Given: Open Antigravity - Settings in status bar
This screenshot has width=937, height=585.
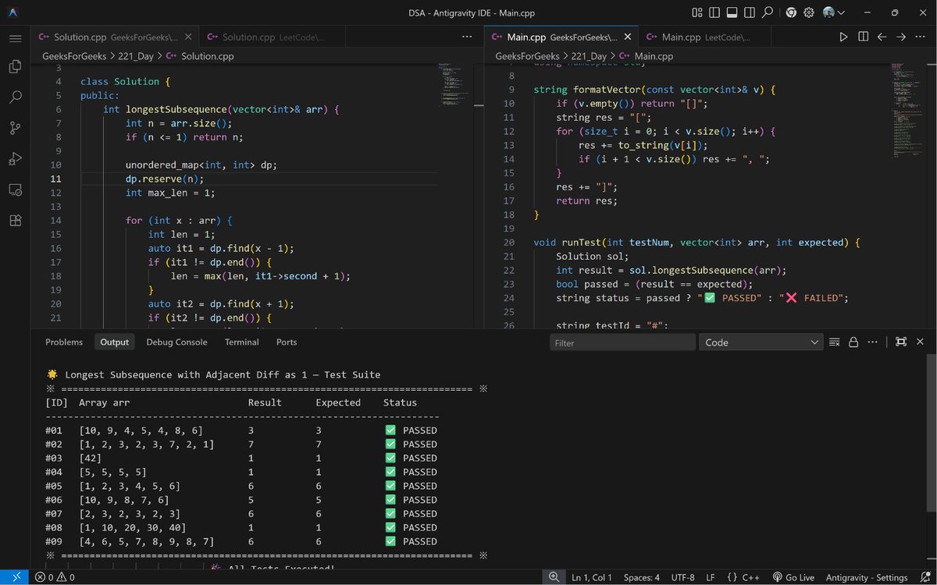Looking at the screenshot, I should (x=867, y=577).
